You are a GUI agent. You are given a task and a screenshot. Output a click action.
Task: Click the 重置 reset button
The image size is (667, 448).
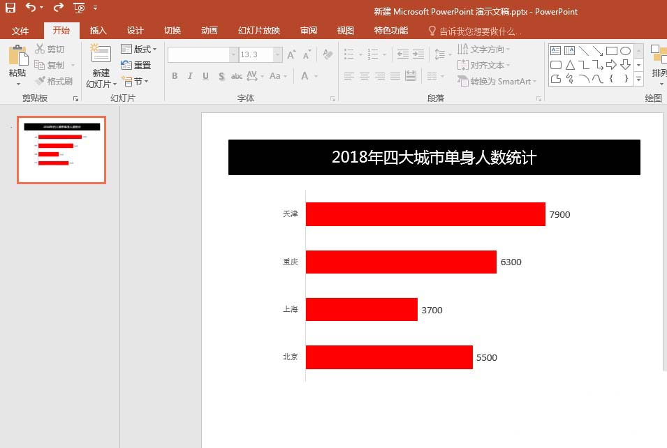136,65
